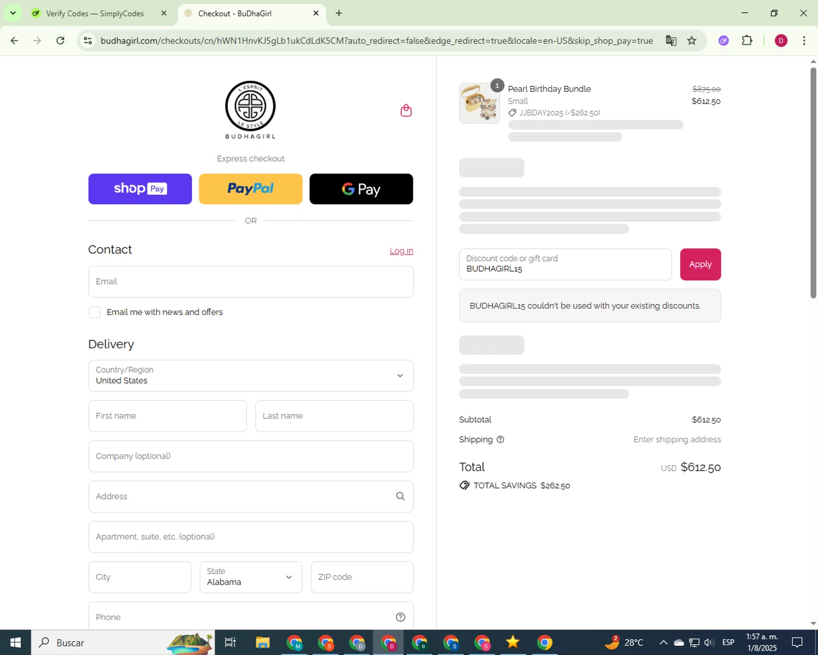Open a new browser tab
The width and height of the screenshot is (818, 655).
[339, 13]
